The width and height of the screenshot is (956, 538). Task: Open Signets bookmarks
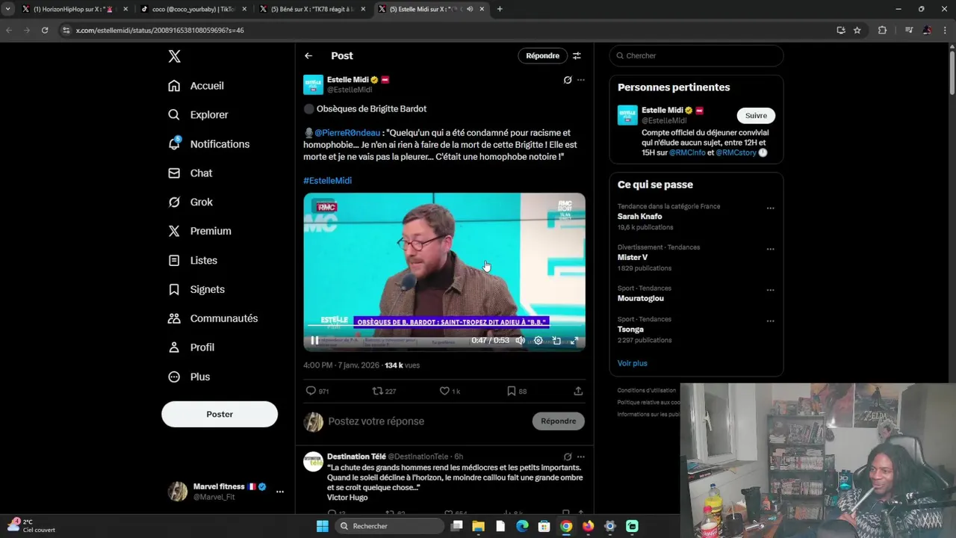(x=197, y=289)
